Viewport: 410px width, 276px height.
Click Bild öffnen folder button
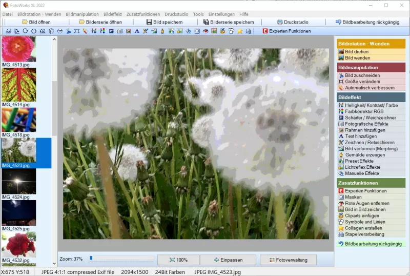click(36, 22)
